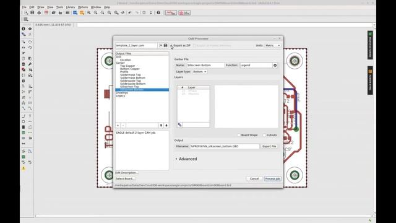Viewport: 396px width, 223px height.
Task: Select the wrench Change tool in palette
Action: [30, 64]
